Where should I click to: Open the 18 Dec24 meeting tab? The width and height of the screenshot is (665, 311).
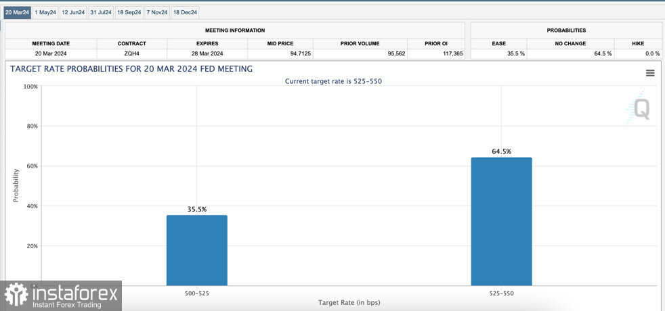[186, 12]
